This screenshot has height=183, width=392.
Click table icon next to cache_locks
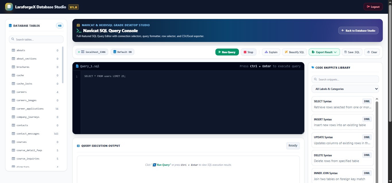(13, 84)
